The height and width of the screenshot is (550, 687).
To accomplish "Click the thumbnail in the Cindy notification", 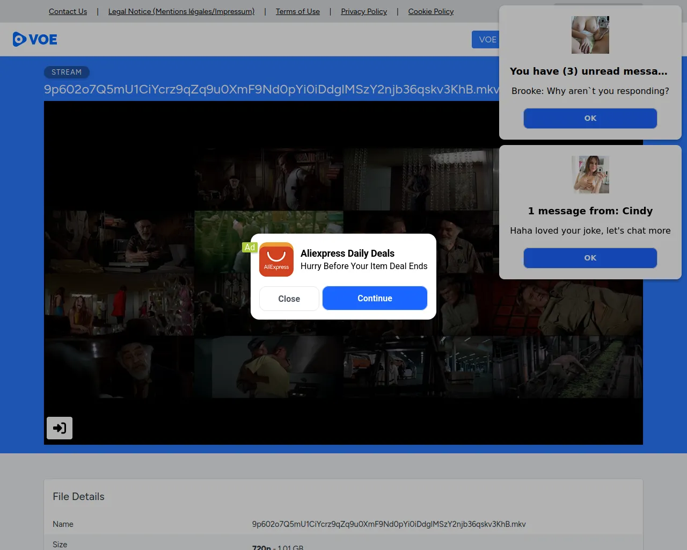I will pyautogui.click(x=590, y=175).
